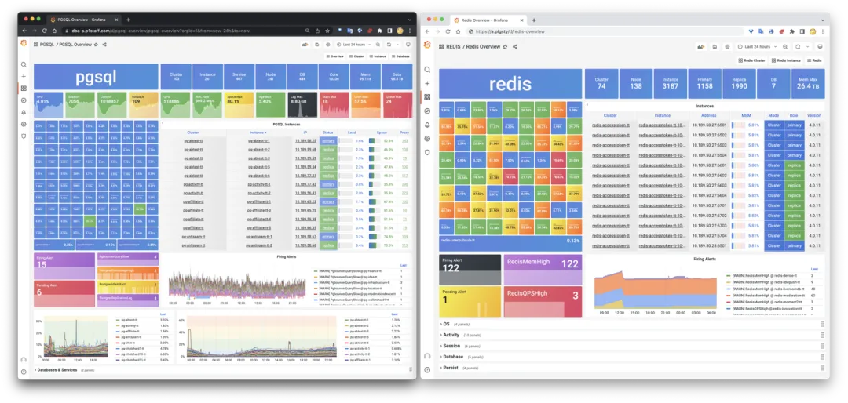Save the PGSQL Overview dashboard
This screenshot has width=848, height=403.
317,45
